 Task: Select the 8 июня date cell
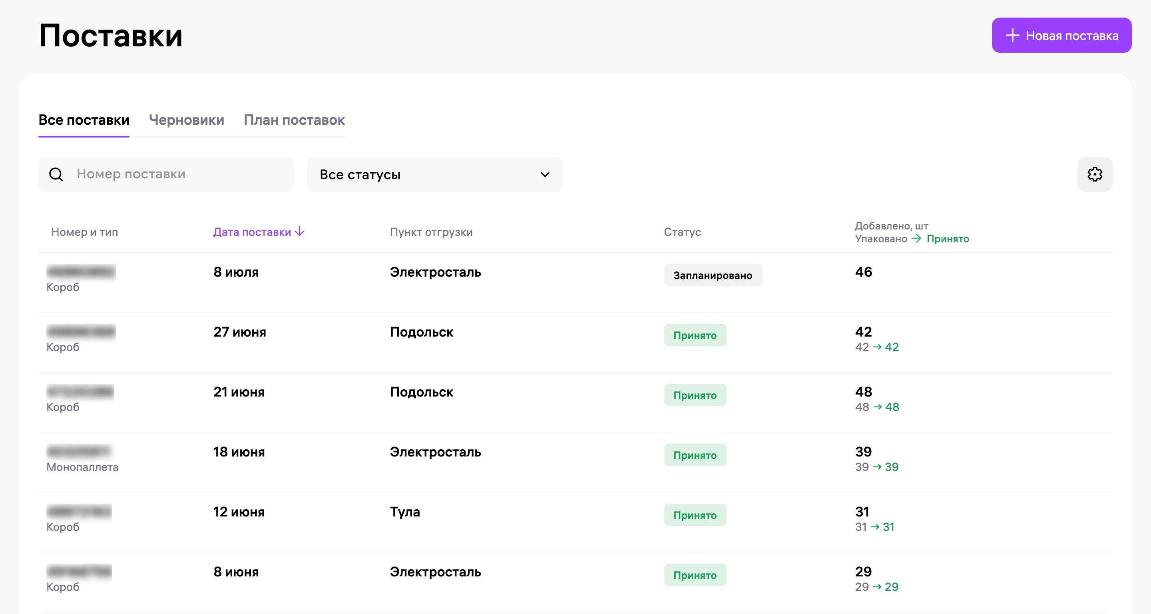pyautogui.click(x=236, y=571)
